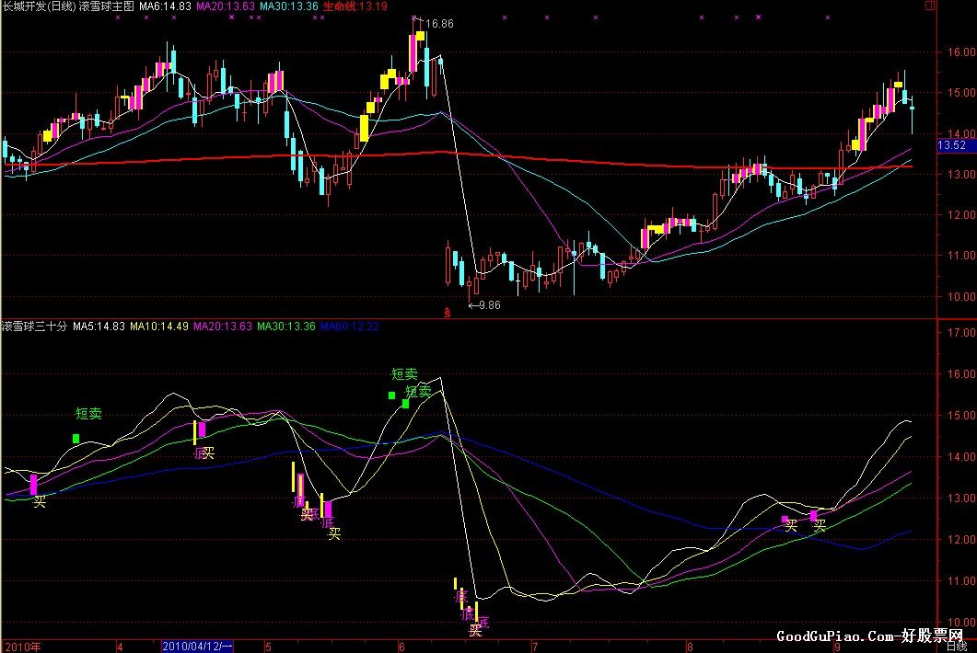977x653 pixels.
Task: Click month 6 on the date axis
Action: [401, 647]
